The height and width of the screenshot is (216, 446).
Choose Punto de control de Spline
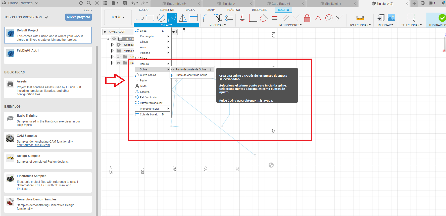(x=192, y=75)
